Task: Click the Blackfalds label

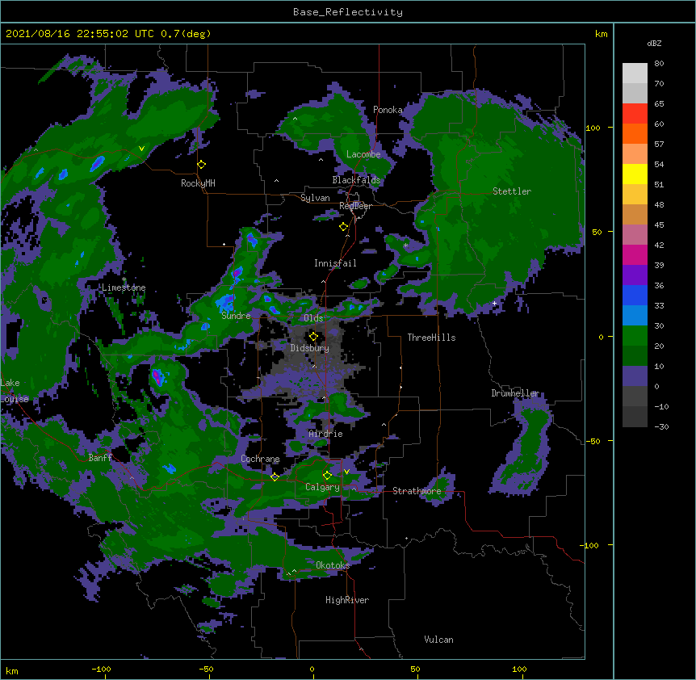Action: 356,180
